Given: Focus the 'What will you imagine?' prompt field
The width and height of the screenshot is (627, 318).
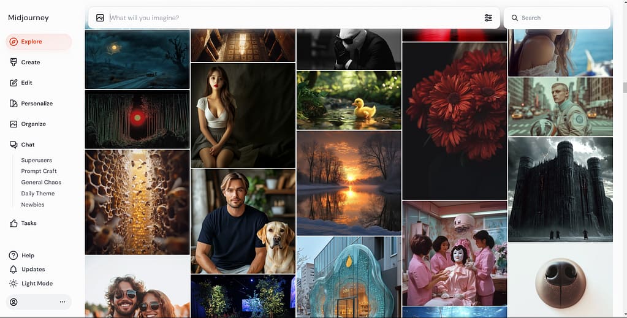Looking at the screenshot, I should click(294, 18).
